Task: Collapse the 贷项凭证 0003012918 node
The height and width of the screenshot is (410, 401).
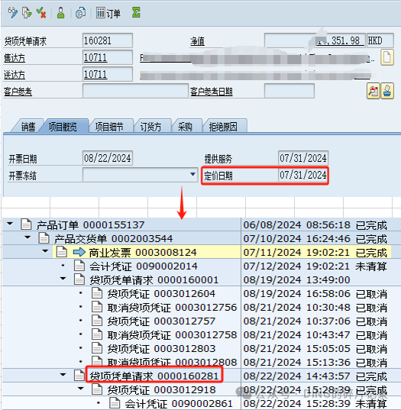Action: (x=81, y=389)
